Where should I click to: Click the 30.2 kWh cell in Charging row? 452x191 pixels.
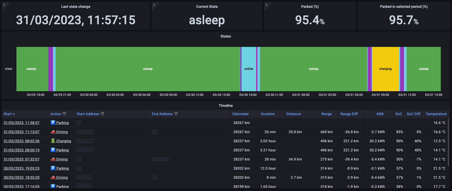377,141
